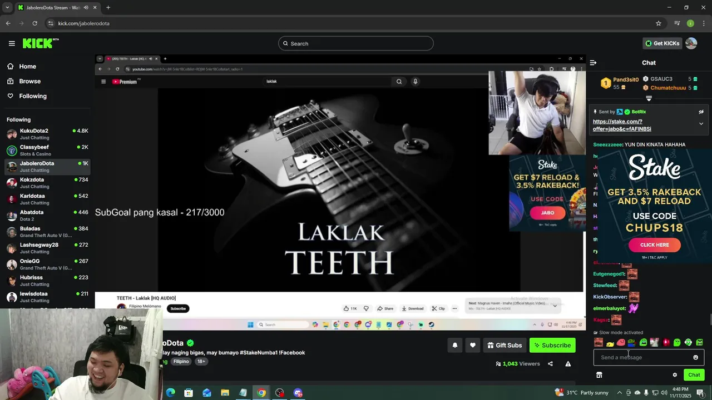Open Classybeef channel in Following list
Screen dimensions: 712x400
click(47, 150)
